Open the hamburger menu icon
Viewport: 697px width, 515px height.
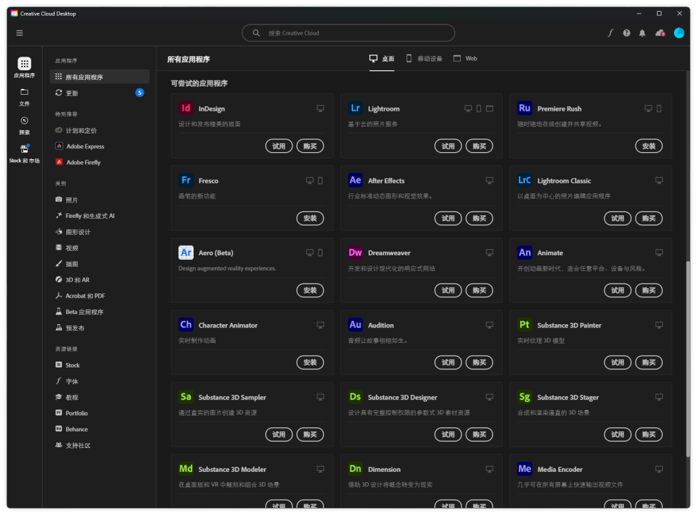[19, 33]
